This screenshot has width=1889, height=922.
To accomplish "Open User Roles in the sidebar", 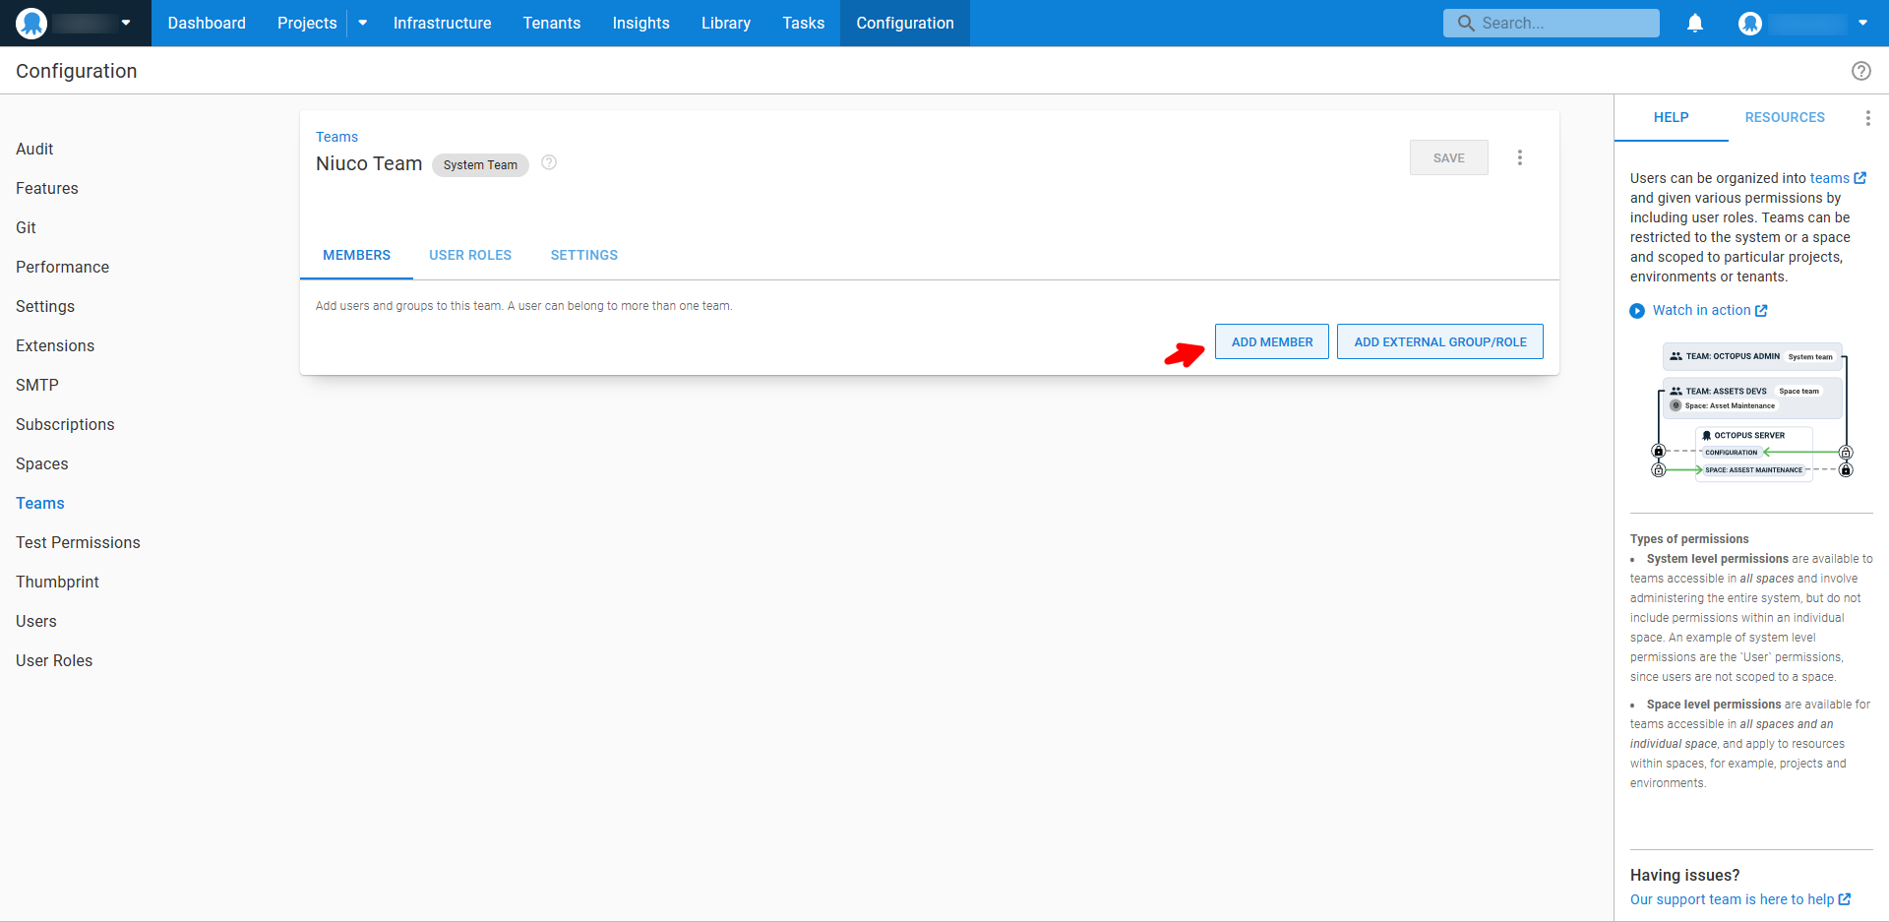I will [x=54, y=660].
